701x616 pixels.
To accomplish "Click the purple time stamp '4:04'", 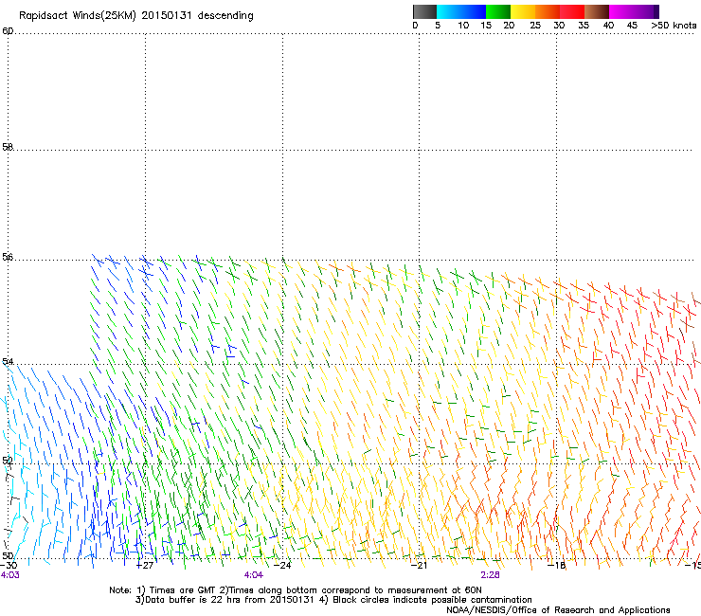I will [254, 575].
